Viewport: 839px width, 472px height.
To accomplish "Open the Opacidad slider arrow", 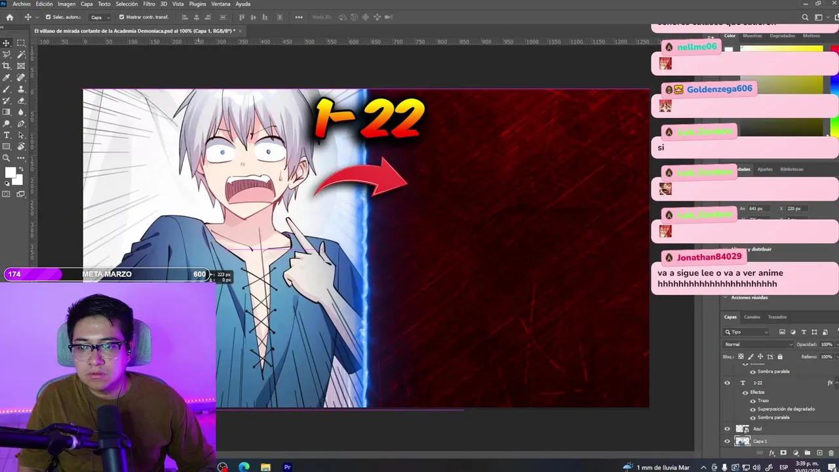I will coord(836,344).
